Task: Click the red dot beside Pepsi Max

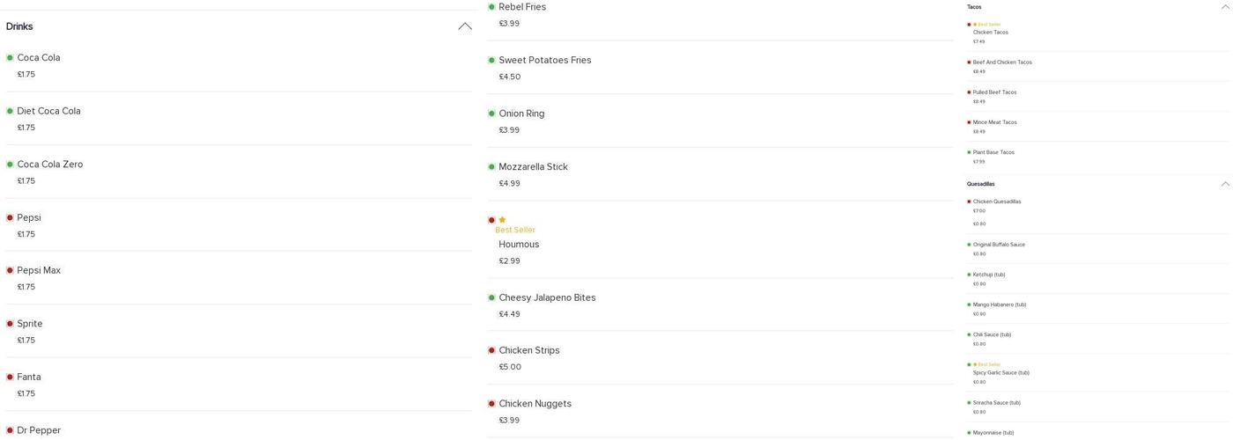Action: (10, 271)
